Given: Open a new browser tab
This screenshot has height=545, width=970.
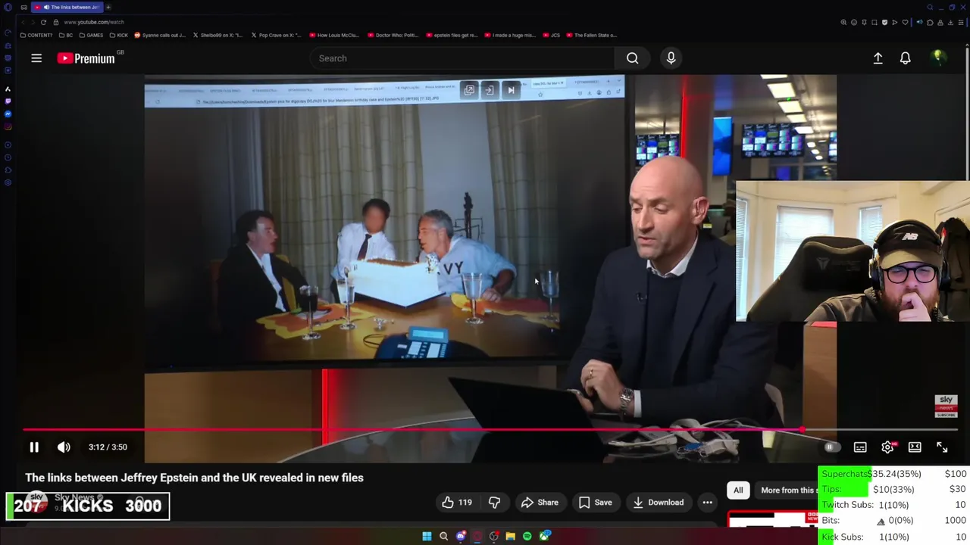Looking at the screenshot, I should pyautogui.click(x=108, y=7).
